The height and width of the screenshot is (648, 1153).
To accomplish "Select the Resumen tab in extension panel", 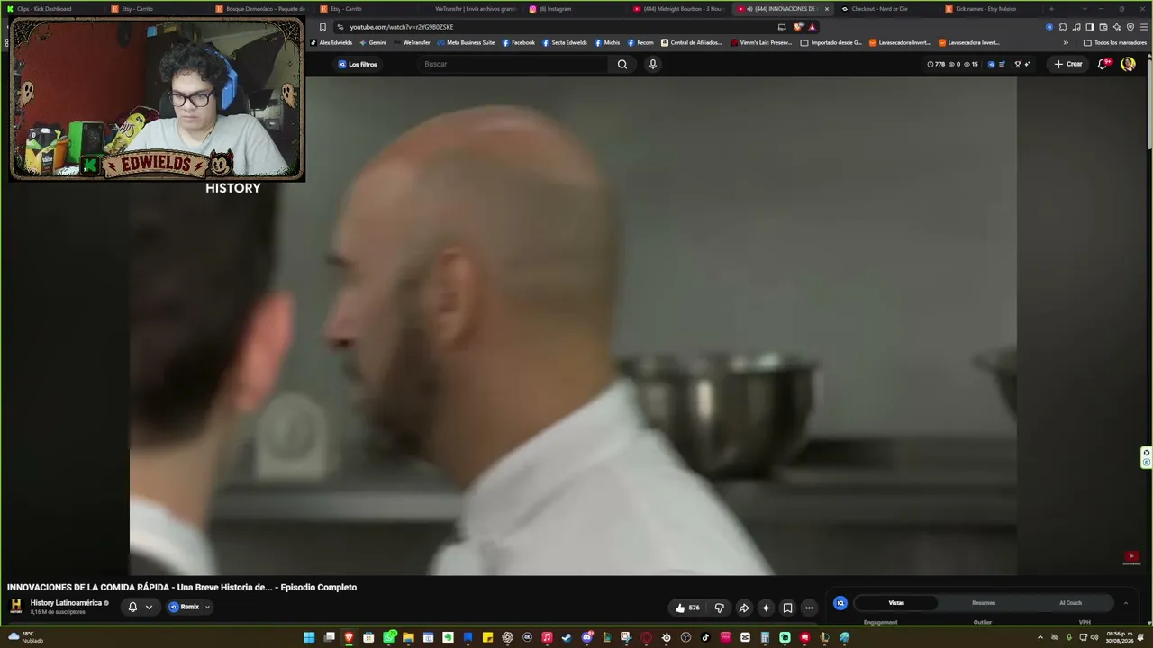I will pyautogui.click(x=984, y=603).
